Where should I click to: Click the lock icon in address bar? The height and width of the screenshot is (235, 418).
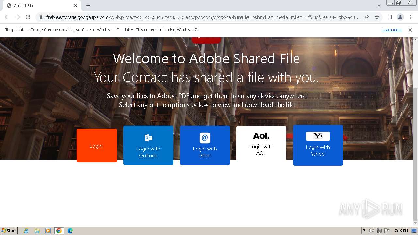click(x=41, y=17)
